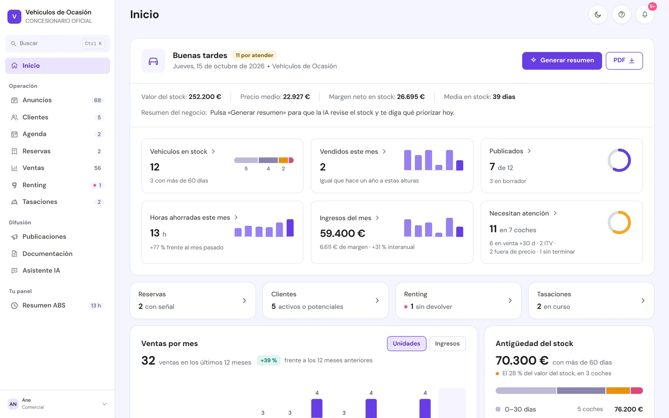Viewport: 669px width, 418px height.
Task: Open the Tasaciones 2 en curso card
Action: point(591,301)
